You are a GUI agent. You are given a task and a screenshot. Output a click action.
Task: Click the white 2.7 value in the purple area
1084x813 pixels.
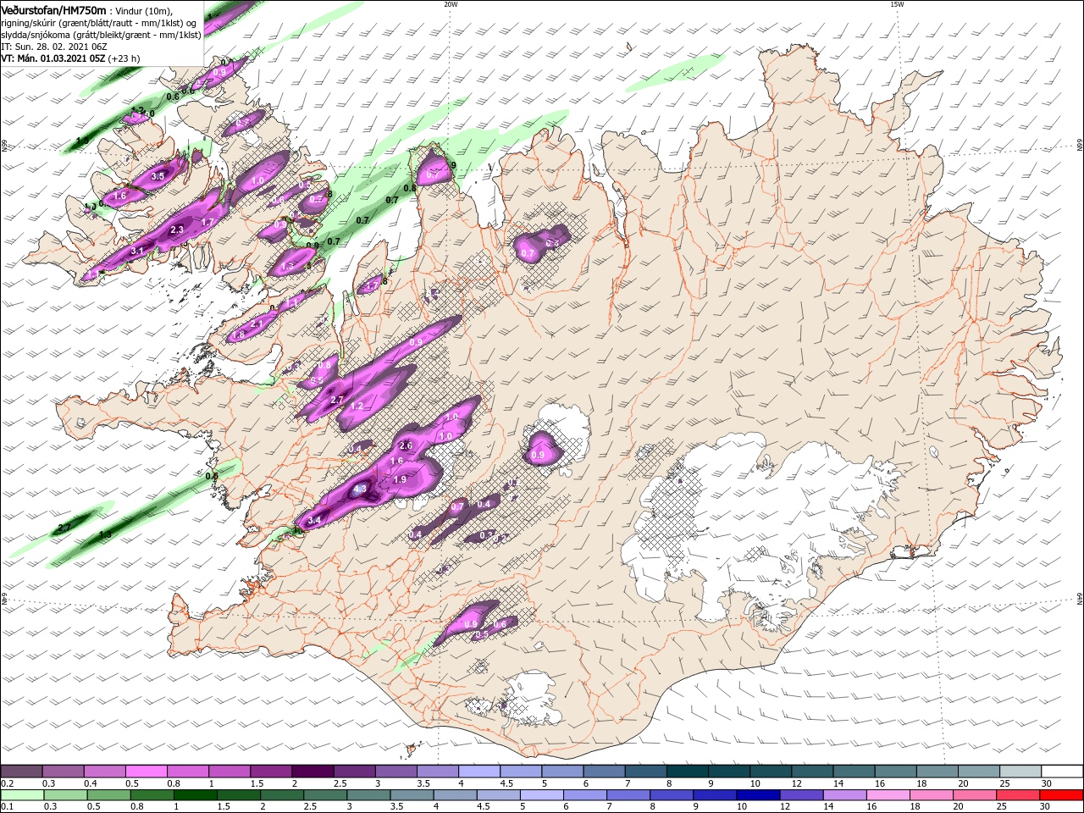click(336, 400)
